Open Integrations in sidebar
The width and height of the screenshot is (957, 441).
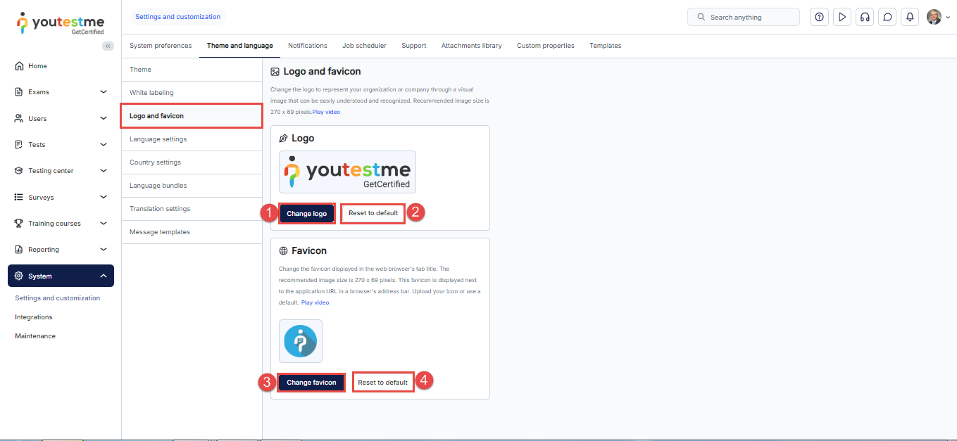(34, 317)
